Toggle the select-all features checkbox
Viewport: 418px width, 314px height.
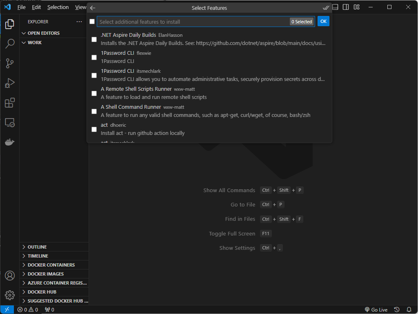pos(92,21)
